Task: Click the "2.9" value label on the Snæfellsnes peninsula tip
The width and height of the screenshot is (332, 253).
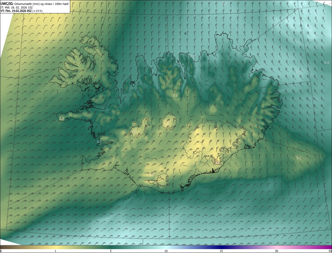Action: 61,118
